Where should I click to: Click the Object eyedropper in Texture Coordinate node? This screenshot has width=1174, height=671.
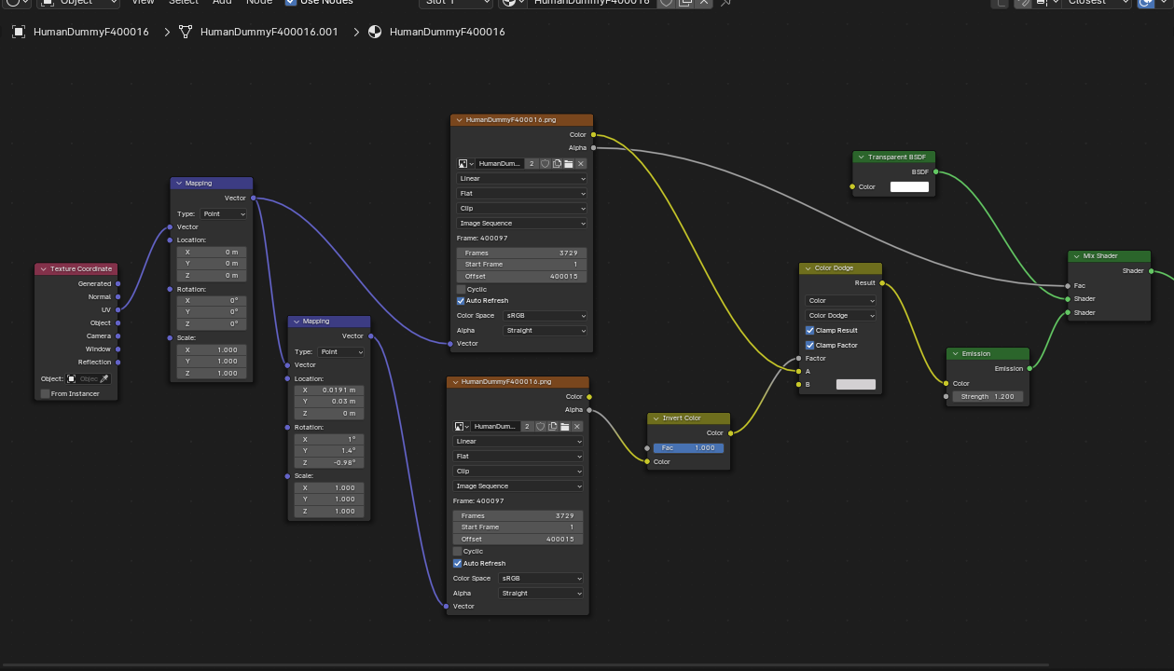(x=104, y=379)
